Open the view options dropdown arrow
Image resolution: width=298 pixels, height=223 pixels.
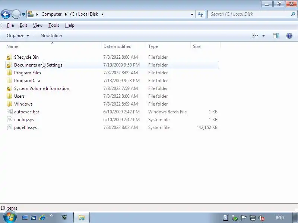263,36
